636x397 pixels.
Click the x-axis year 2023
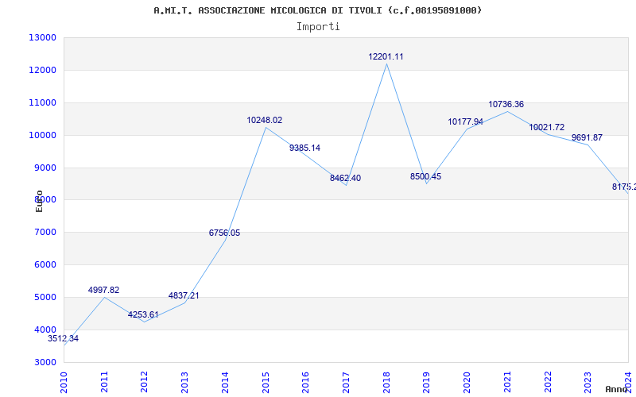pos(588,382)
